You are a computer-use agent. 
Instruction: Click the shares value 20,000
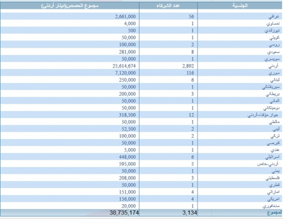tap(129, 206)
